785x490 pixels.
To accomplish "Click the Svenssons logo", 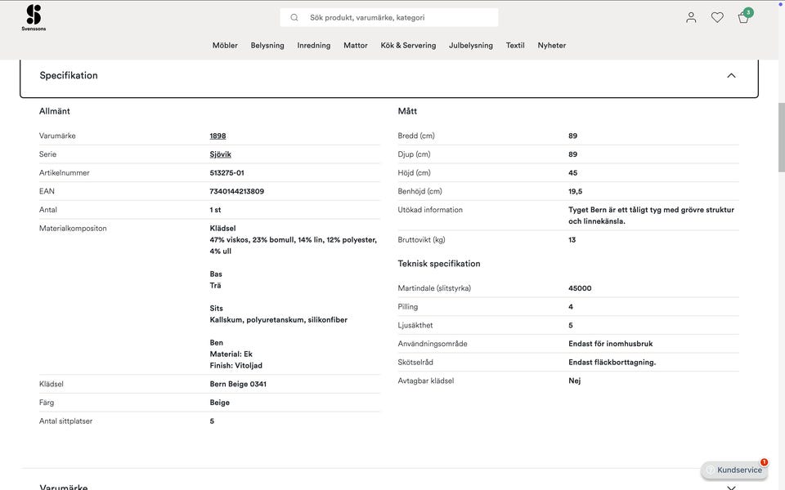I will pos(34,17).
